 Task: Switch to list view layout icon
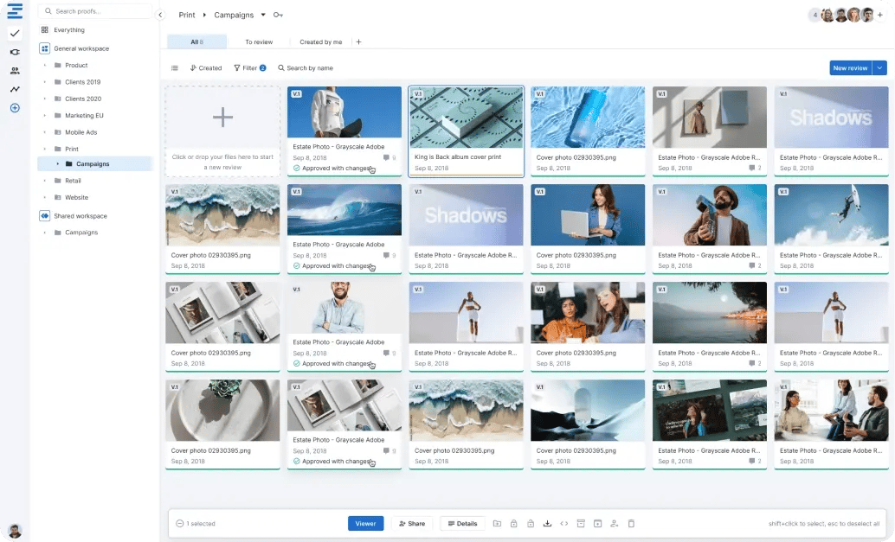[x=174, y=68]
